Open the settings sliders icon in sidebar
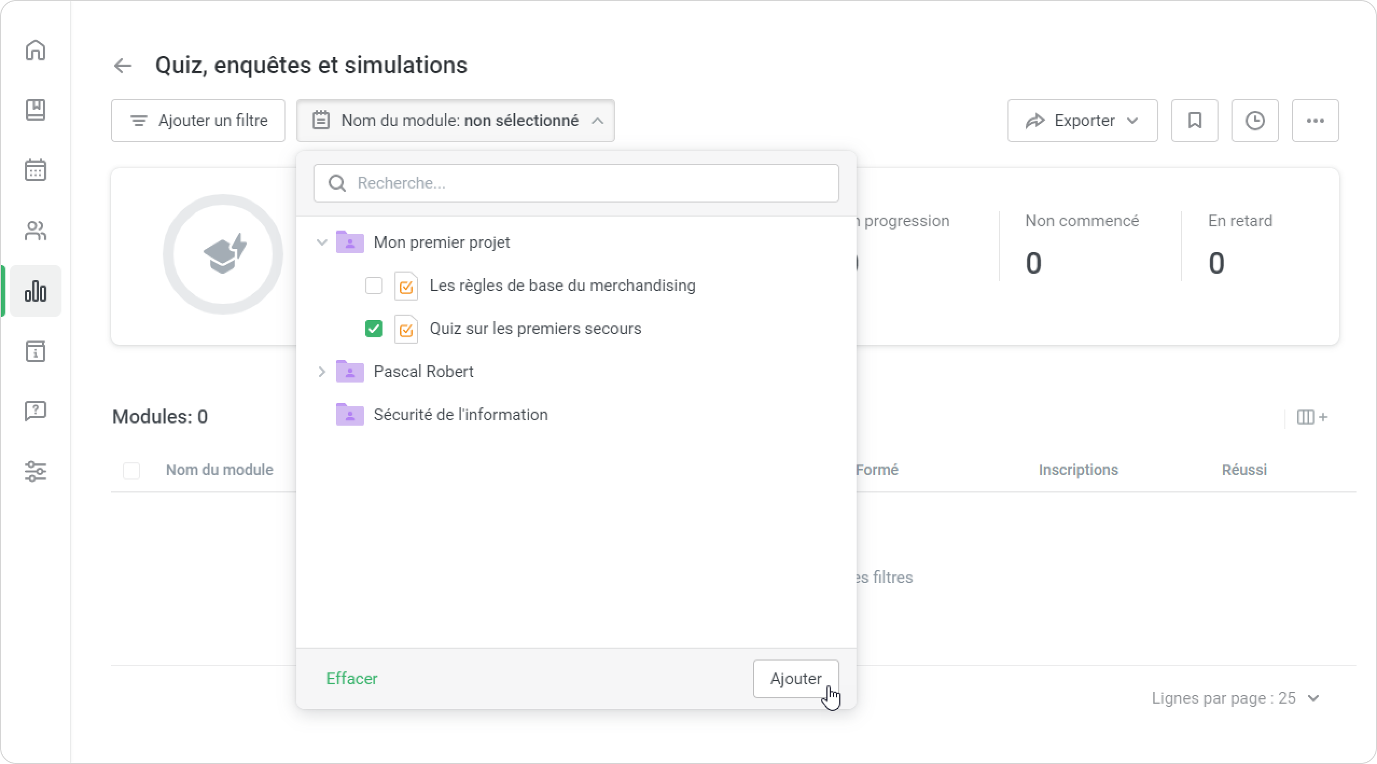Viewport: 1377px width, 764px height. 36,471
